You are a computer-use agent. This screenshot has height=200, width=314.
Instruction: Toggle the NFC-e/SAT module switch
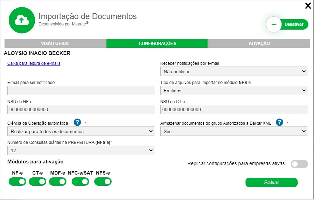[x=81, y=182]
